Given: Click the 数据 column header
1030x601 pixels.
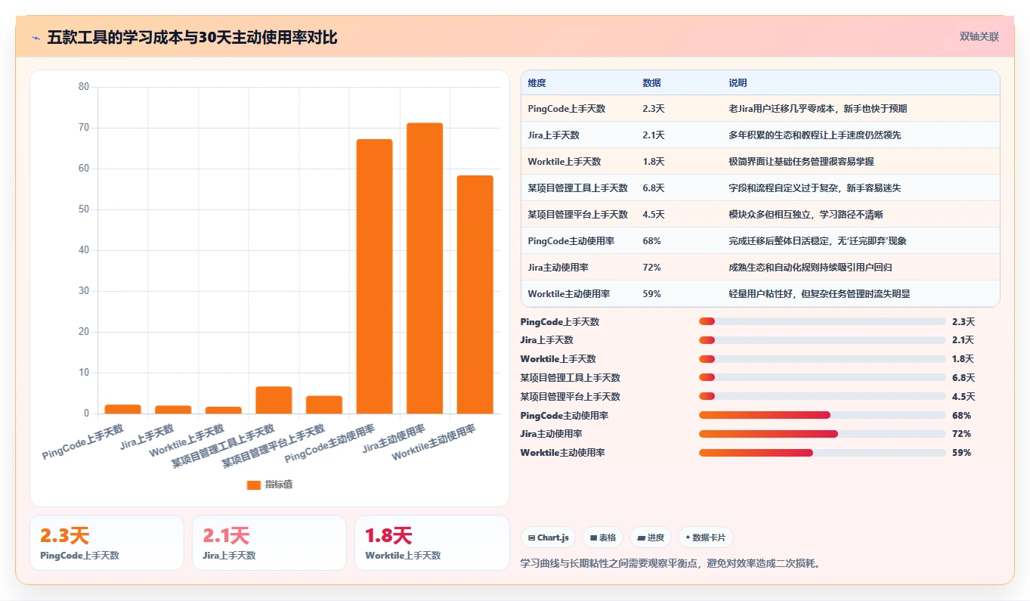Looking at the screenshot, I should coord(651,82).
